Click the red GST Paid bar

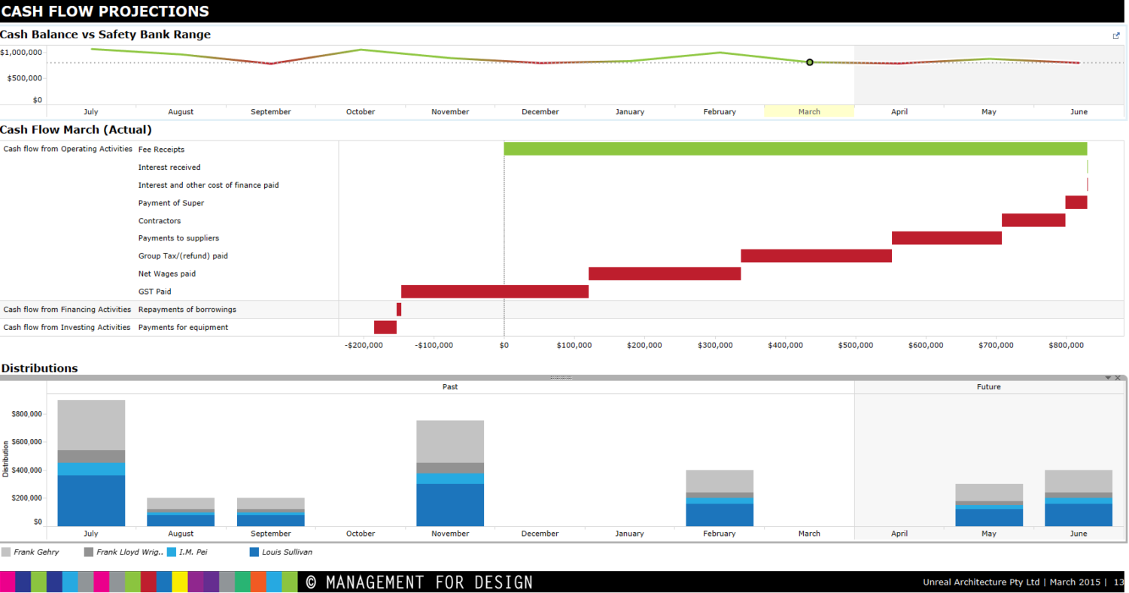click(495, 292)
